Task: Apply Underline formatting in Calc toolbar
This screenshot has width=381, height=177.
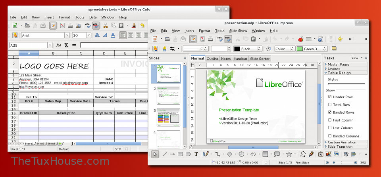Action: click(x=113, y=35)
